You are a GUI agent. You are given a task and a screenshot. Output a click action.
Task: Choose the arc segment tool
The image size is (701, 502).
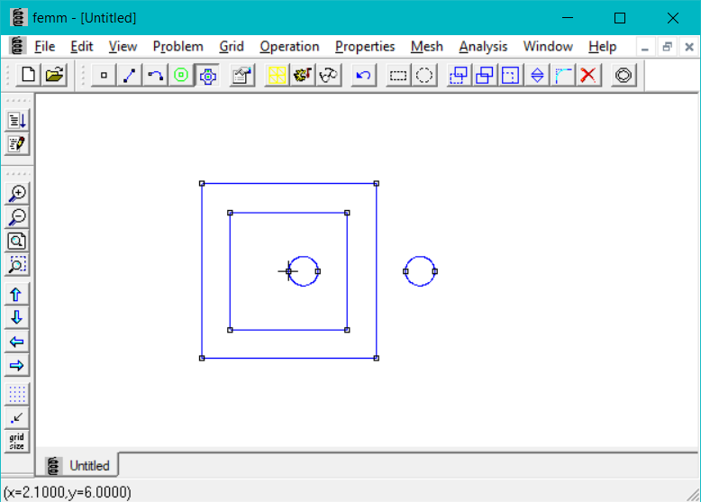pos(155,76)
